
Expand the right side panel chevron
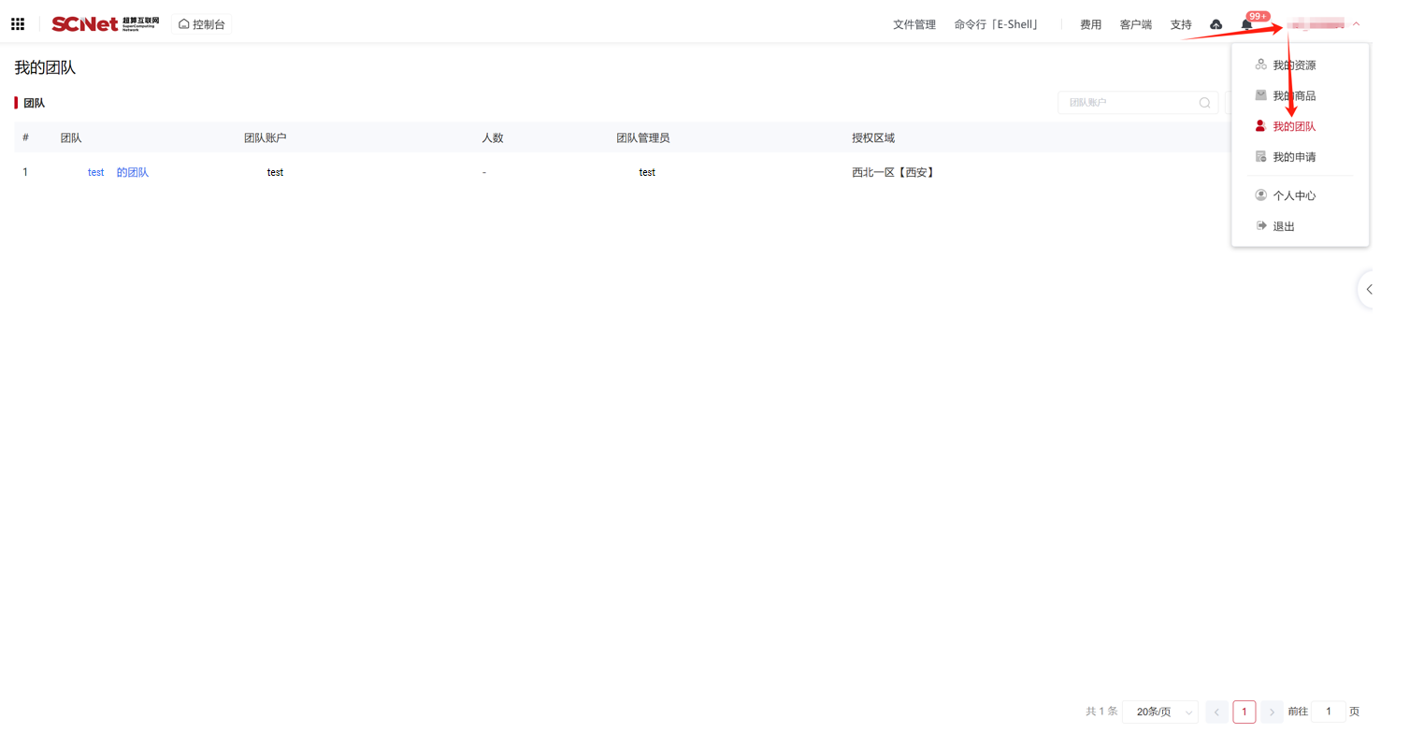1369,290
